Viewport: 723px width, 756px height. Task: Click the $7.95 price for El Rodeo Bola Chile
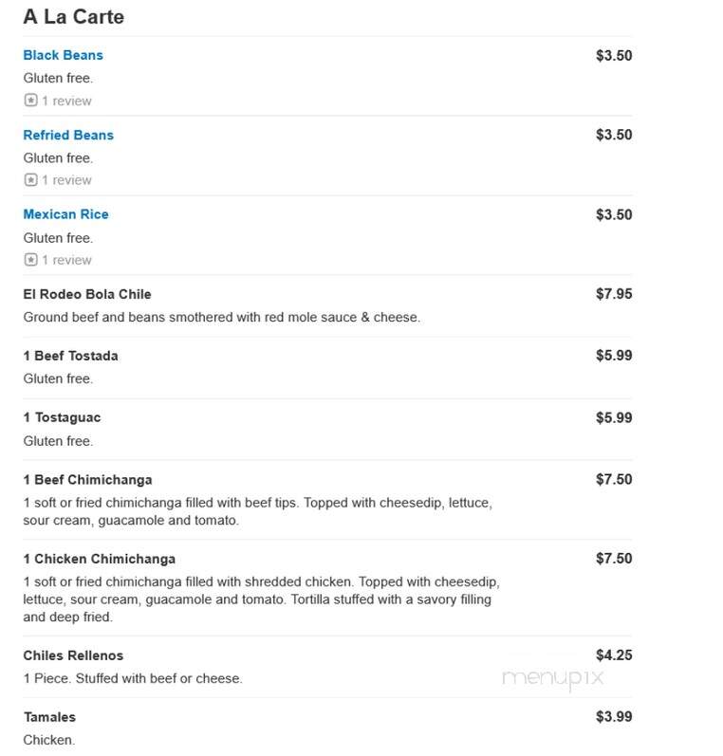(x=614, y=294)
